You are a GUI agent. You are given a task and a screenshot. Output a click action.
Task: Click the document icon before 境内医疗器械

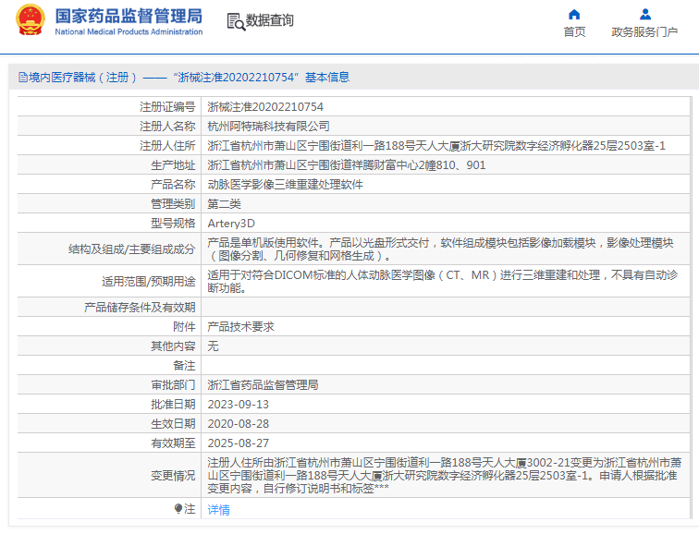click(x=23, y=78)
